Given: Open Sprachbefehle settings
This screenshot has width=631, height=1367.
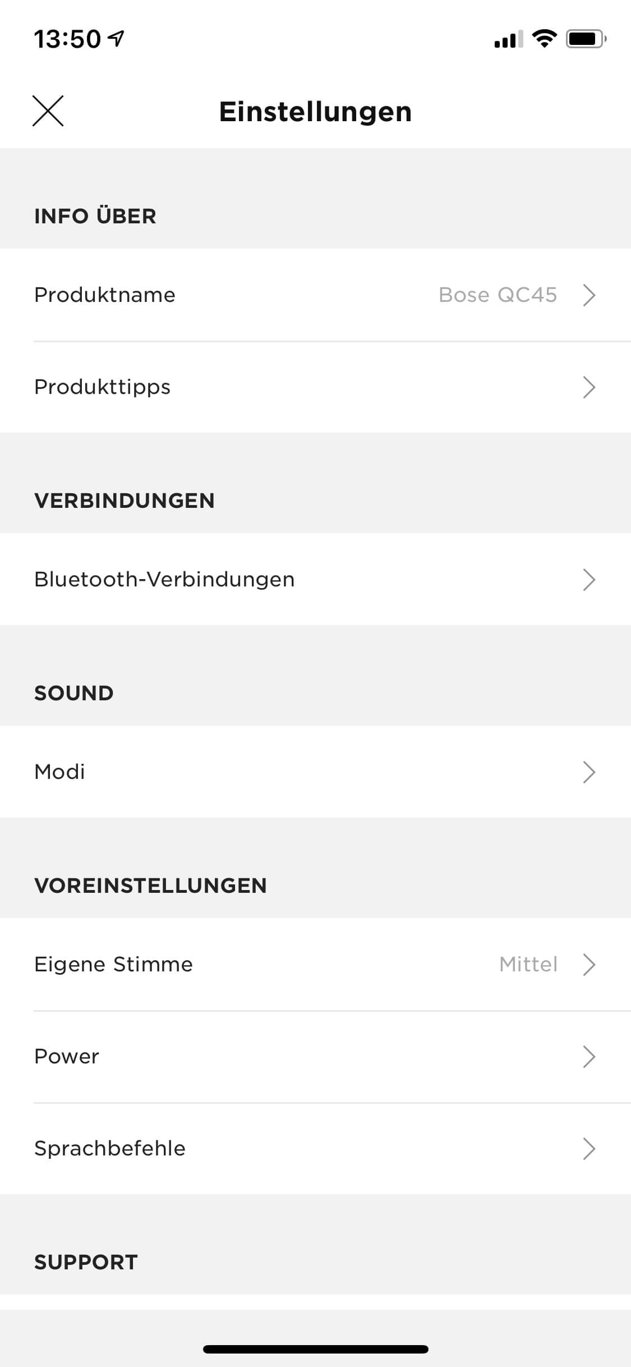Looking at the screenshot, I should pyautogui.click(x=110, y=1148).
